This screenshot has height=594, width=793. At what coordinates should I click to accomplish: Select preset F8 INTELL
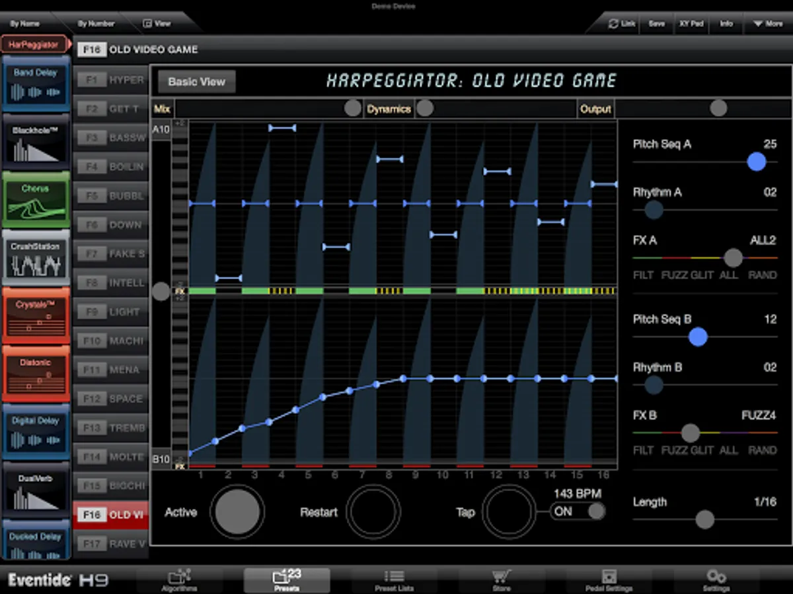[111, 283]
